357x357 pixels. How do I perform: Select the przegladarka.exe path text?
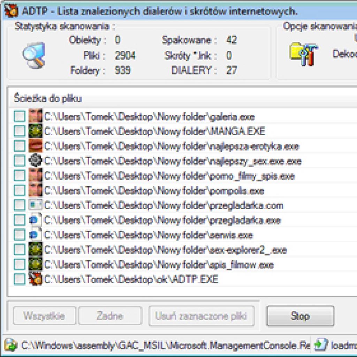162,220
